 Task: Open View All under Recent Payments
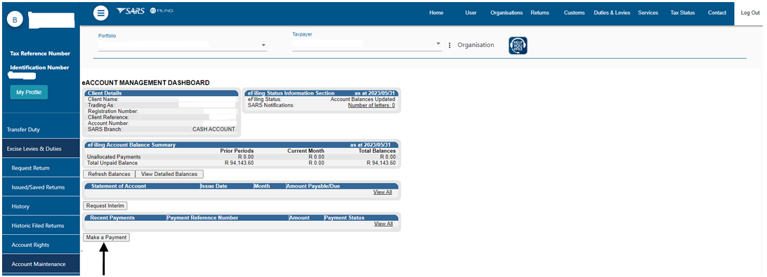tap(383, 224)
